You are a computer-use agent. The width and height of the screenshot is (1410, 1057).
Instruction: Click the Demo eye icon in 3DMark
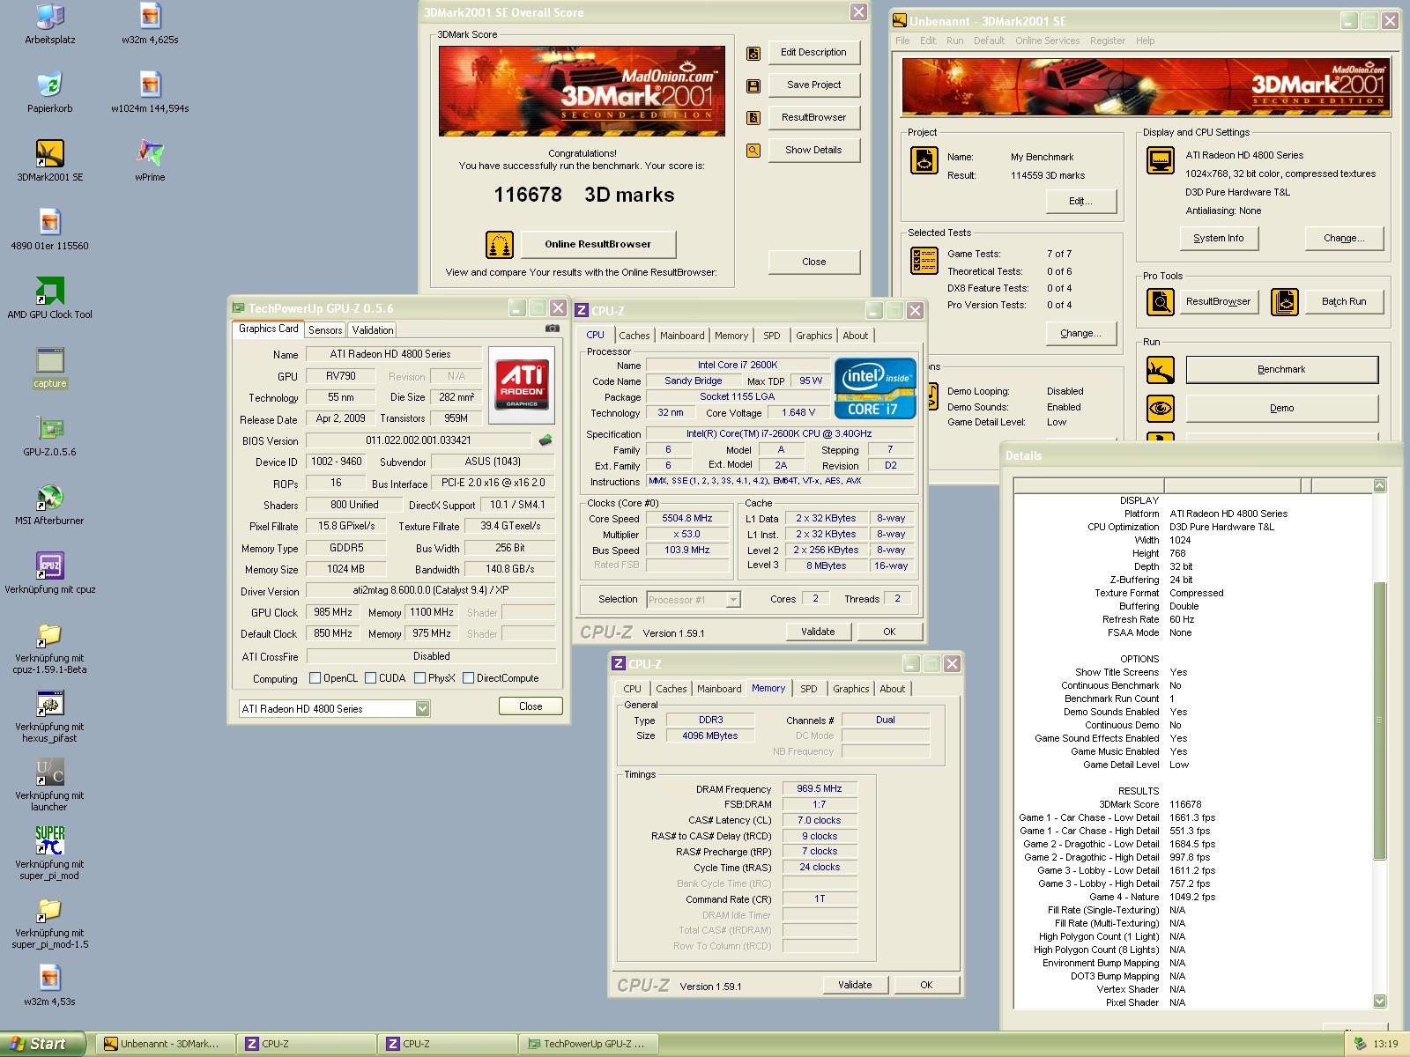[x=1161, y=409]
